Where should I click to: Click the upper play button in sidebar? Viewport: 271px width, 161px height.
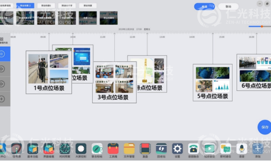pos(2,69)
